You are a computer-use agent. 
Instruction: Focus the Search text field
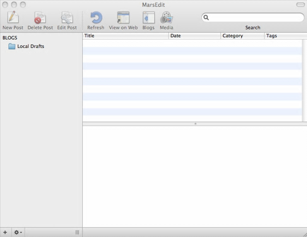[253, 17]
